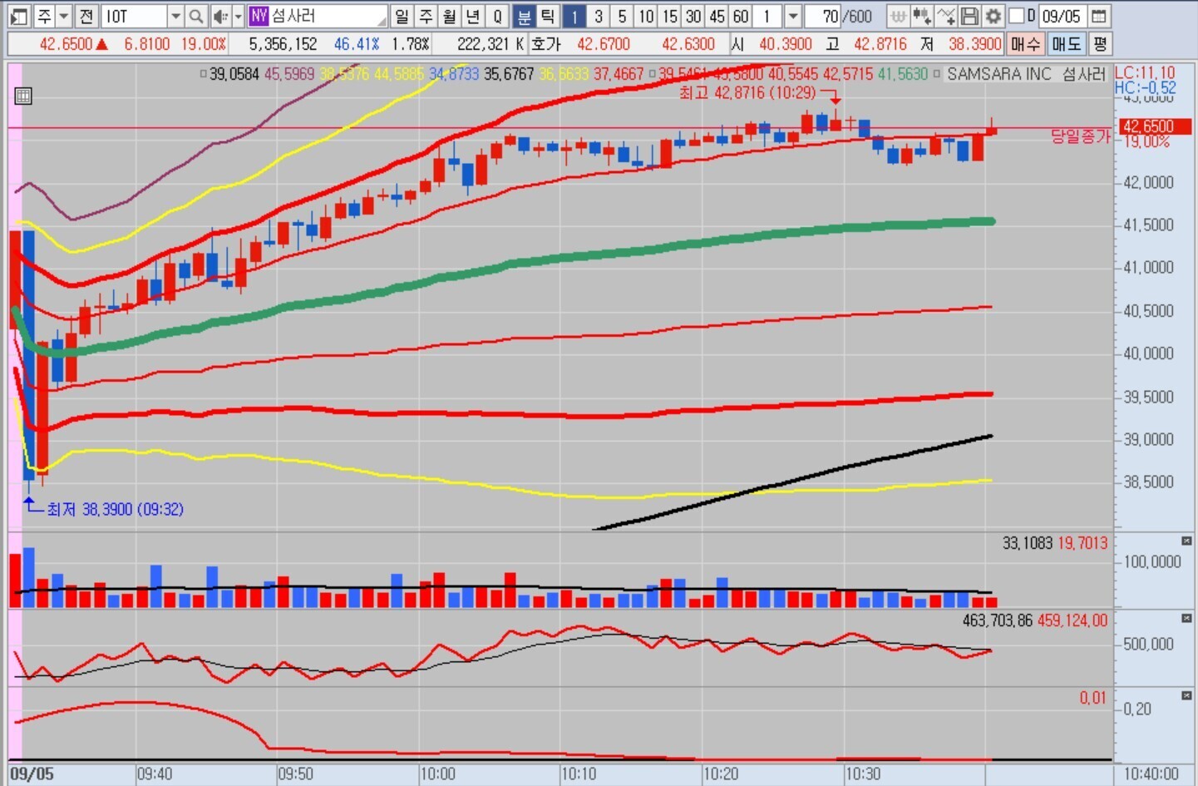Image resolution: width=1198 pixels, height=786 pixels.
Task: Select 10-minute interval tab
Action: click(x=646, y=16)
